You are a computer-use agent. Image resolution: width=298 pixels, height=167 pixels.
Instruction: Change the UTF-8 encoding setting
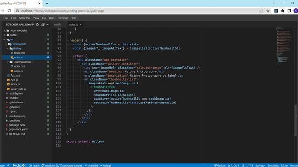click(250, 165)
